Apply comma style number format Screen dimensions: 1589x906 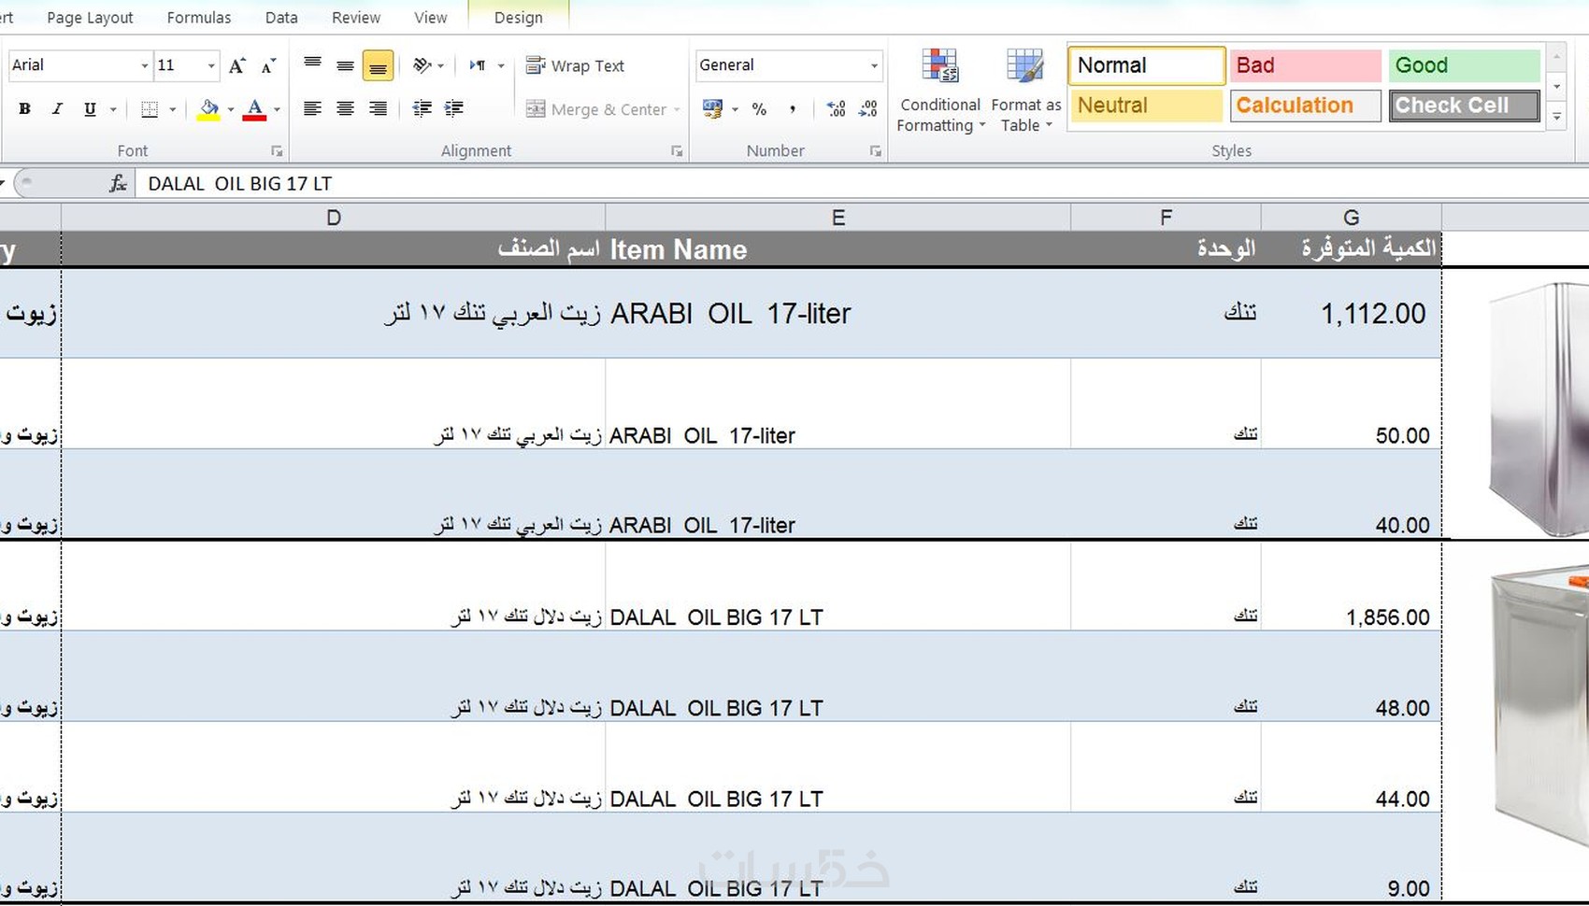click(x=792, y=109)
